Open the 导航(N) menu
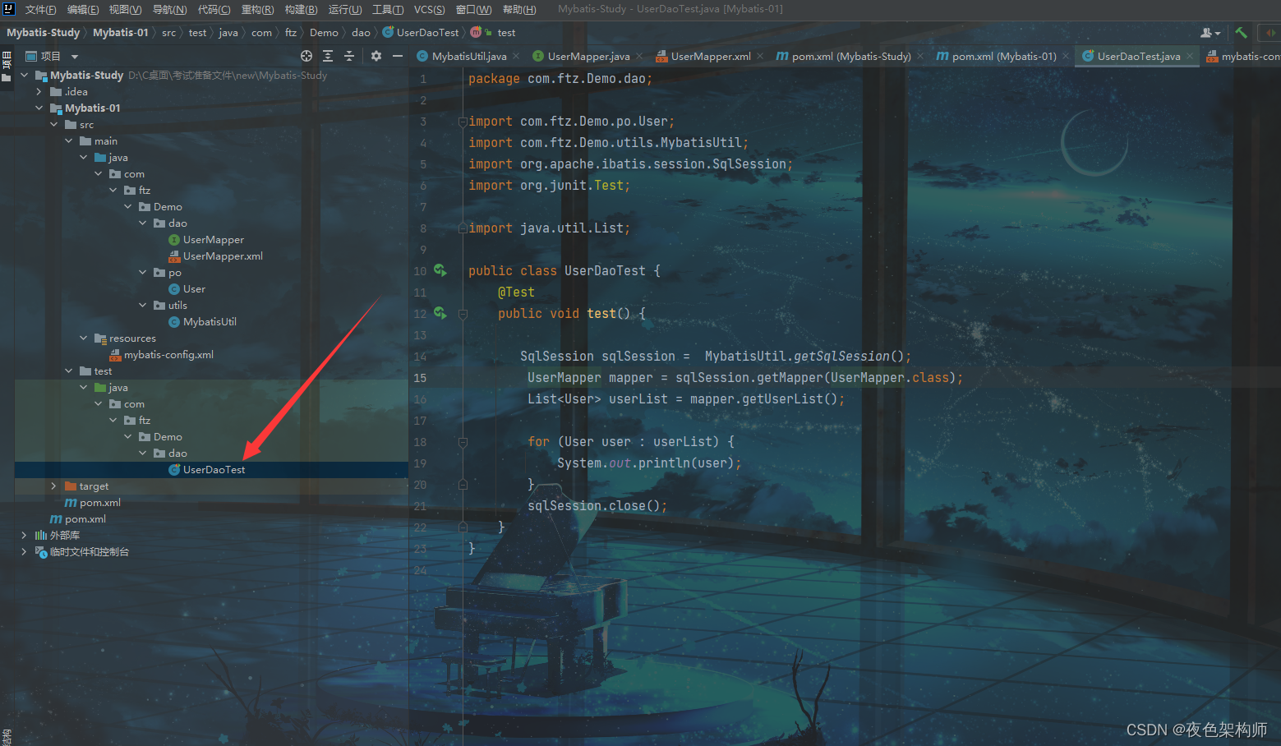 (x=169, y=10)
